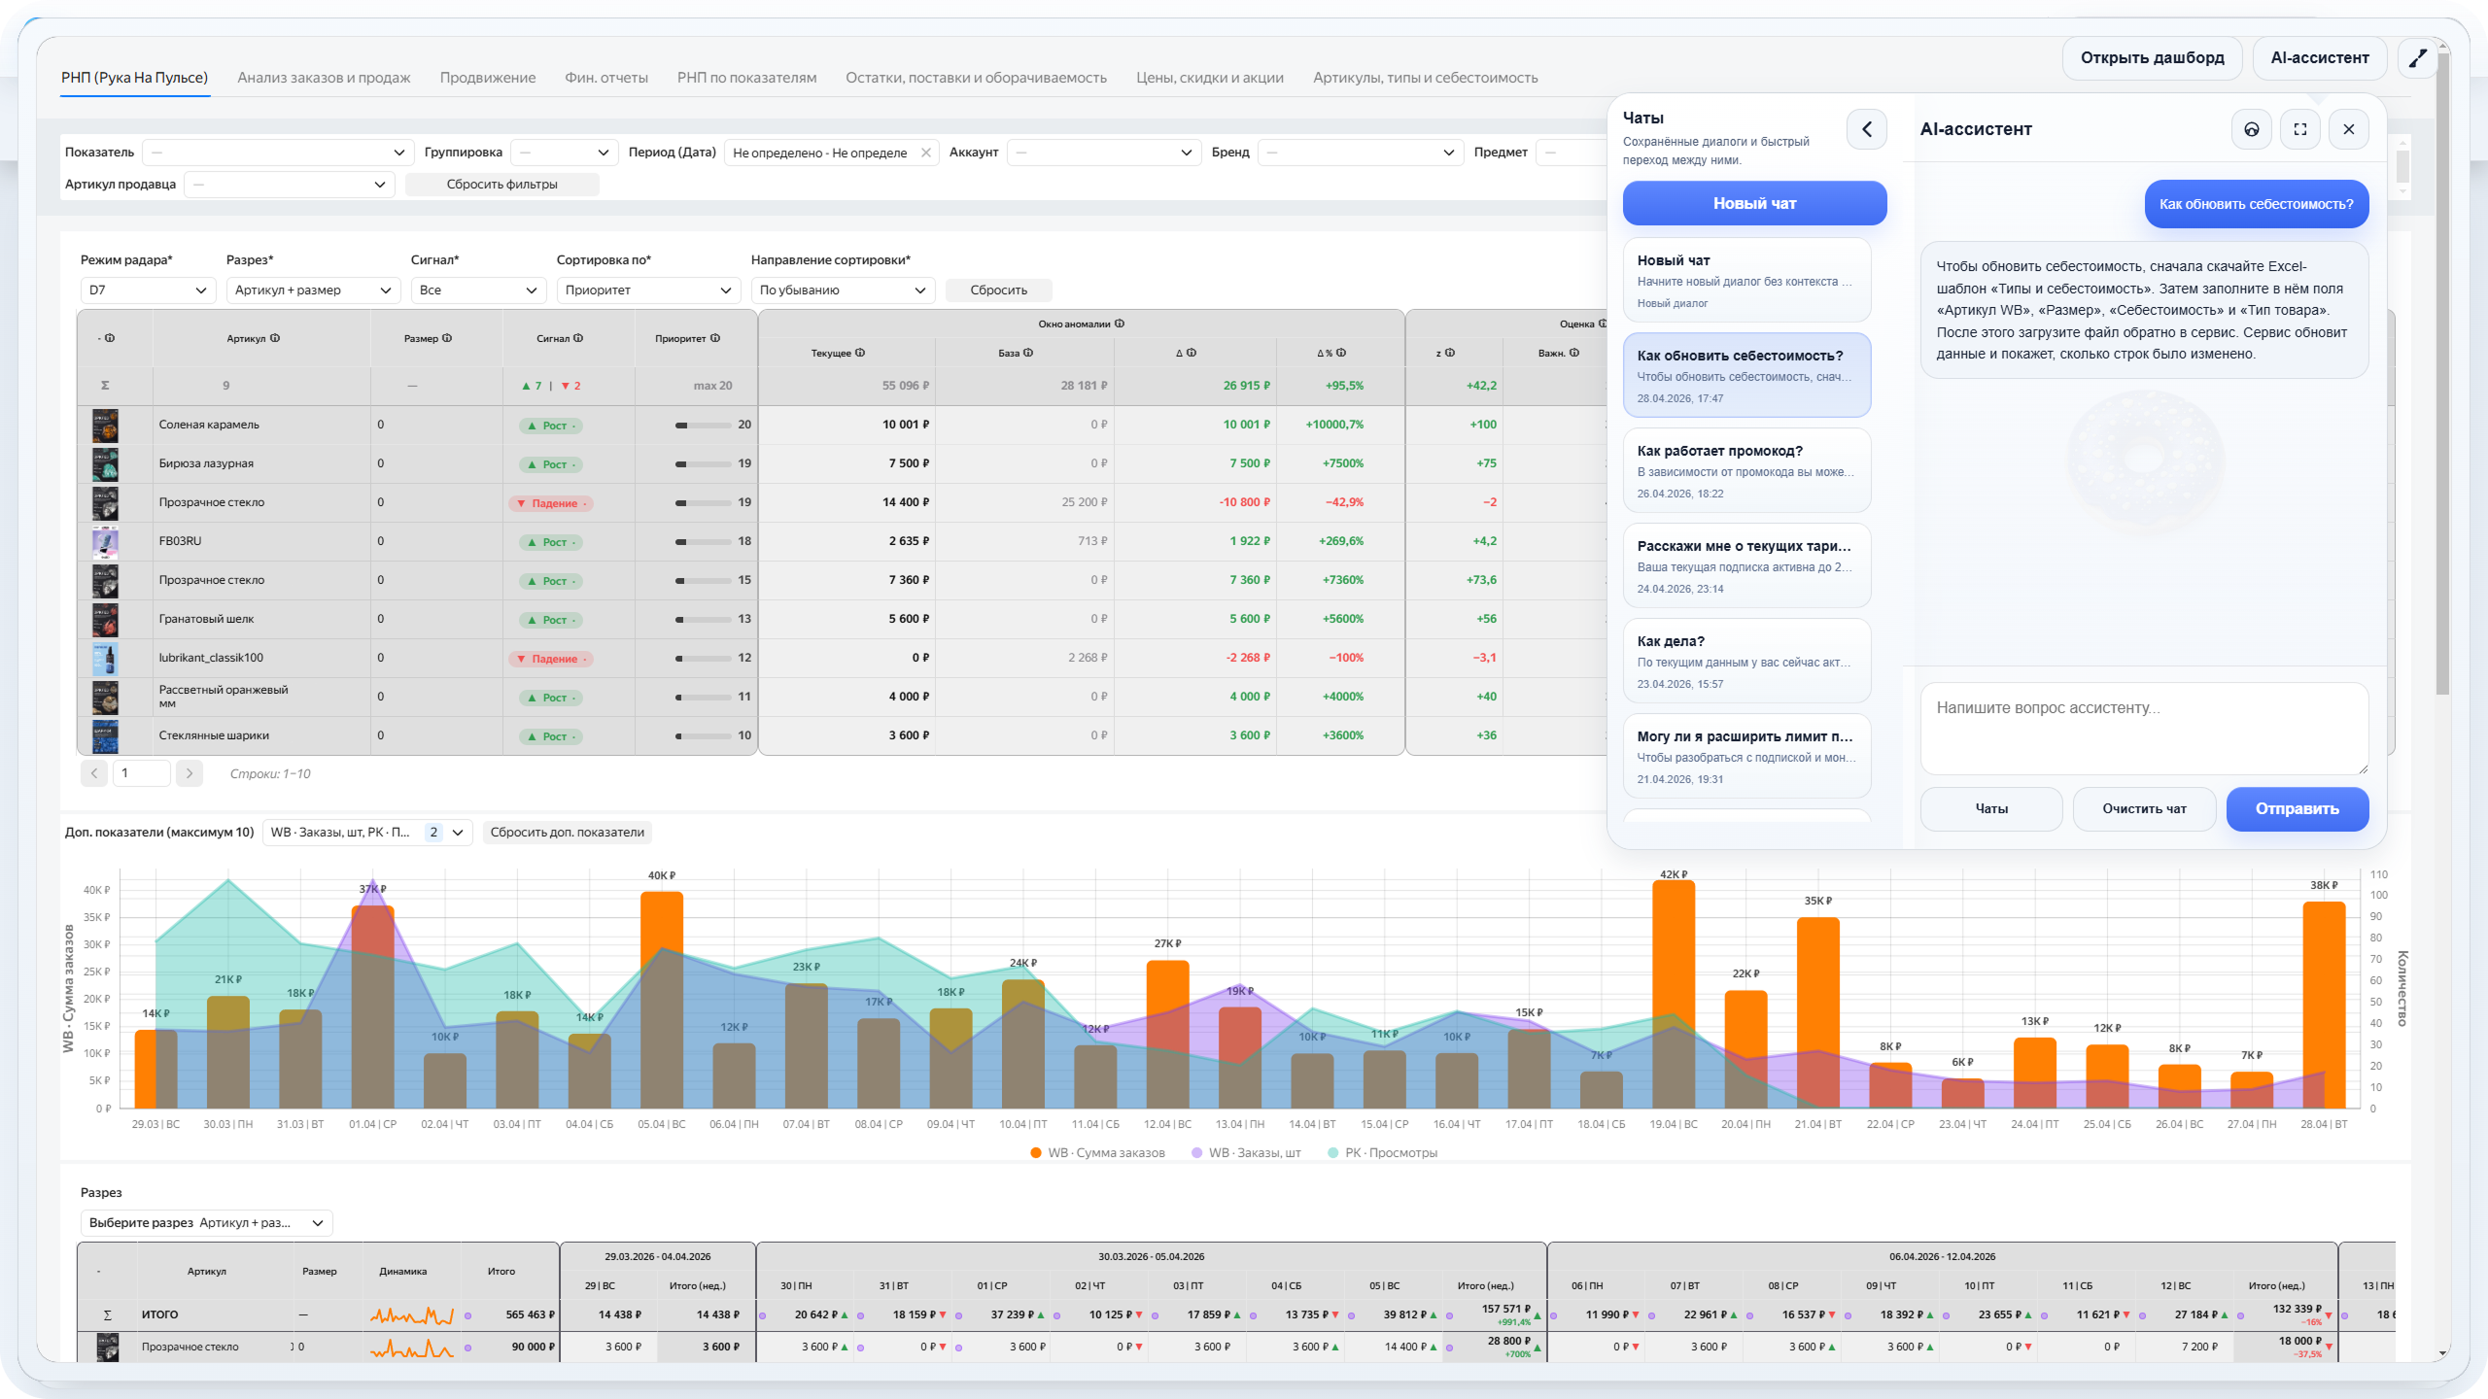
Task: Click priority bar of Соленая карамель row
Action: 703,425
